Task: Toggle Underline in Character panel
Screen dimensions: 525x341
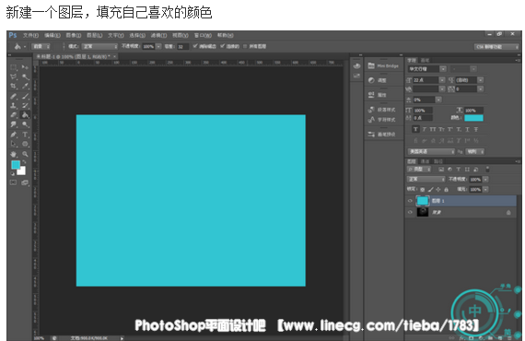Action: pos(467,129)
